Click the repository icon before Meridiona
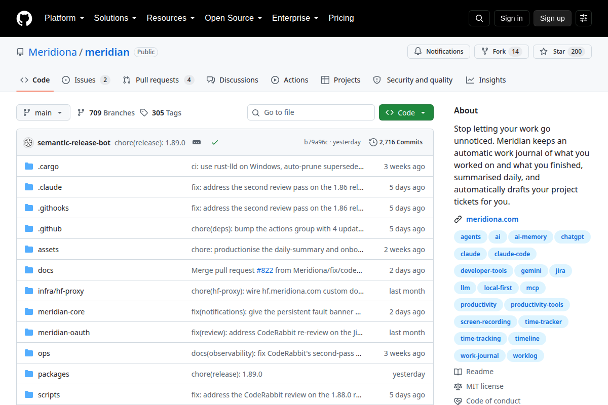 [x=20, y=52]
